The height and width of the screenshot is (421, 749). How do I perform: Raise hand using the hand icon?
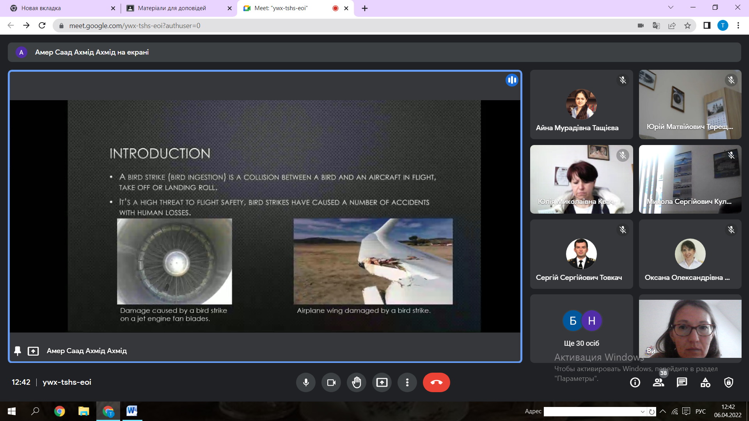357,382
